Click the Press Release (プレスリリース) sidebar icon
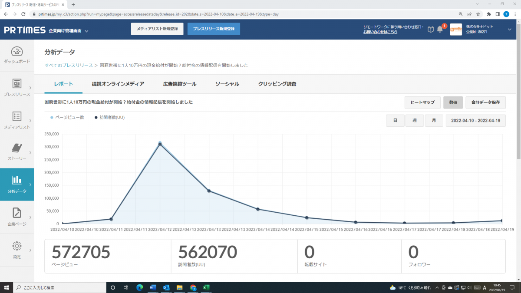 tap(17, 84)
